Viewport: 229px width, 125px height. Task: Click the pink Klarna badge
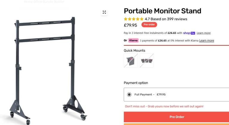(133, 41)
